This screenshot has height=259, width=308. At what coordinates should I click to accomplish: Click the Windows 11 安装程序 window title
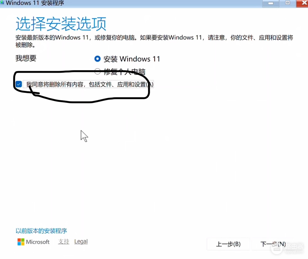pos(35,3)
